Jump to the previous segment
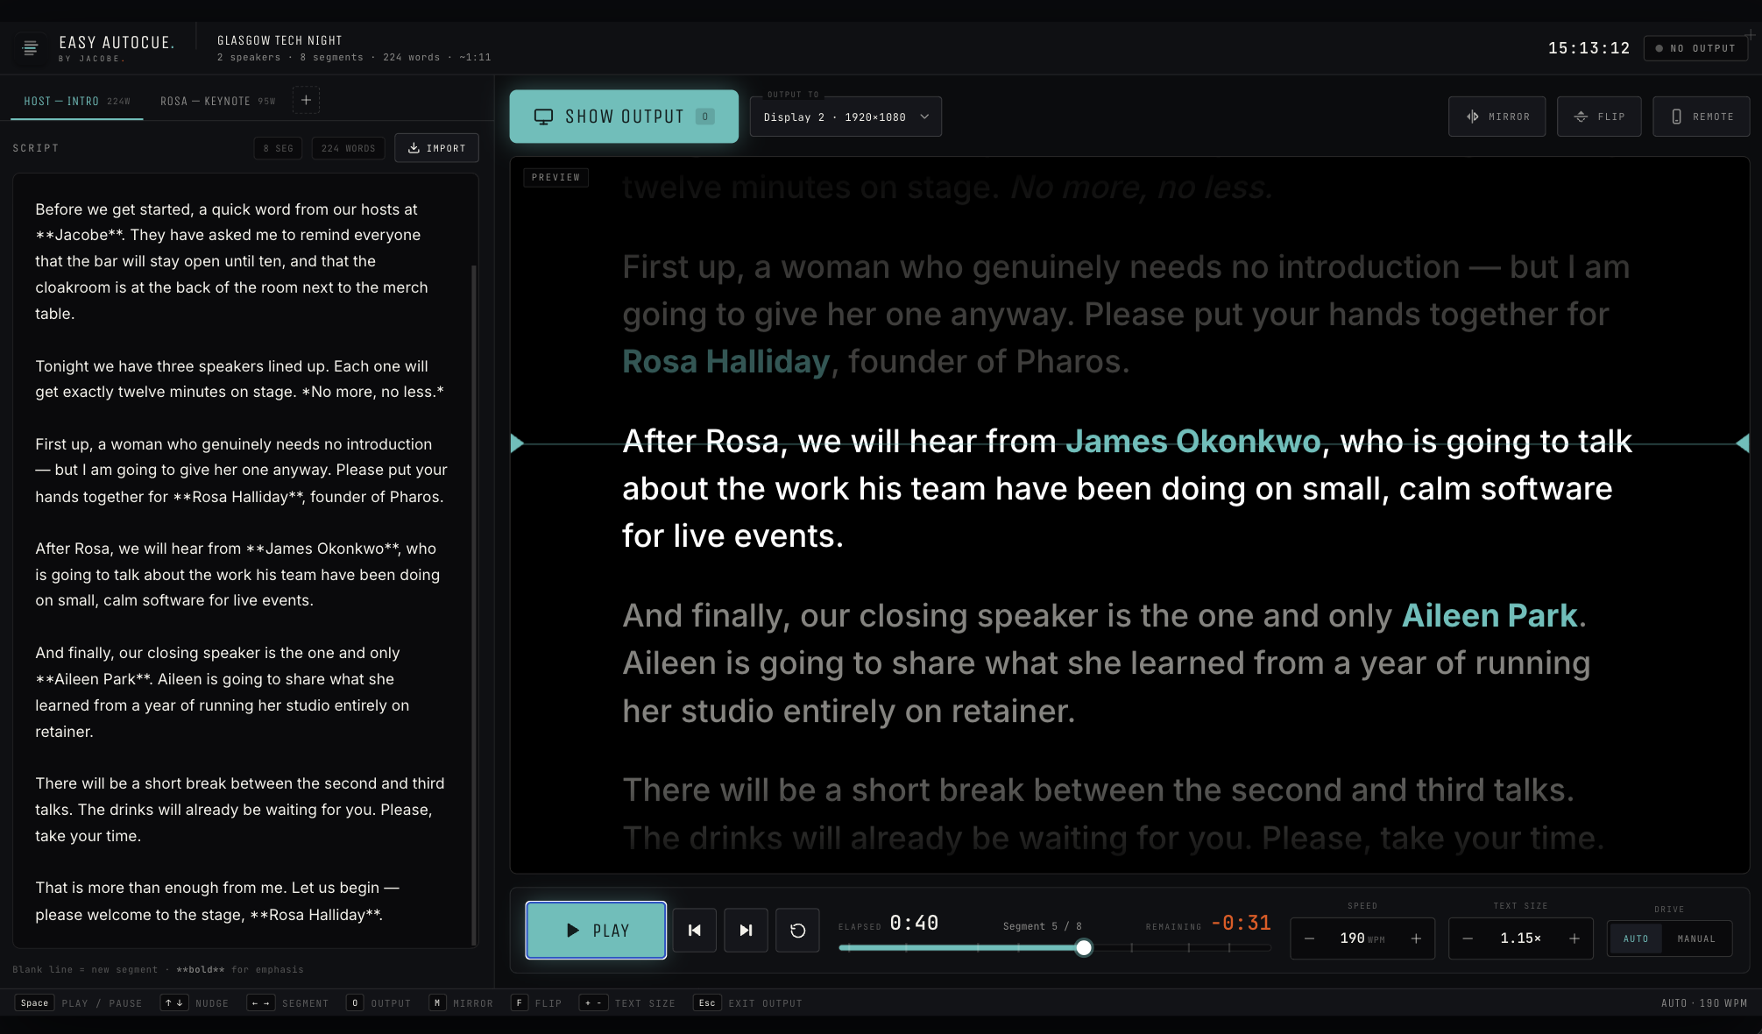The height and width of the screenshot is (1034, 1762). pyautogui.click(x=695, y=930)
